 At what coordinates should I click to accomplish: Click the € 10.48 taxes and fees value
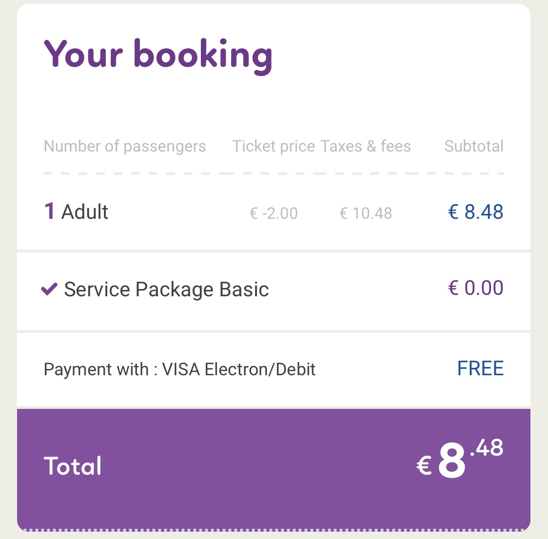pyautogui.click(x=366, y=213)
